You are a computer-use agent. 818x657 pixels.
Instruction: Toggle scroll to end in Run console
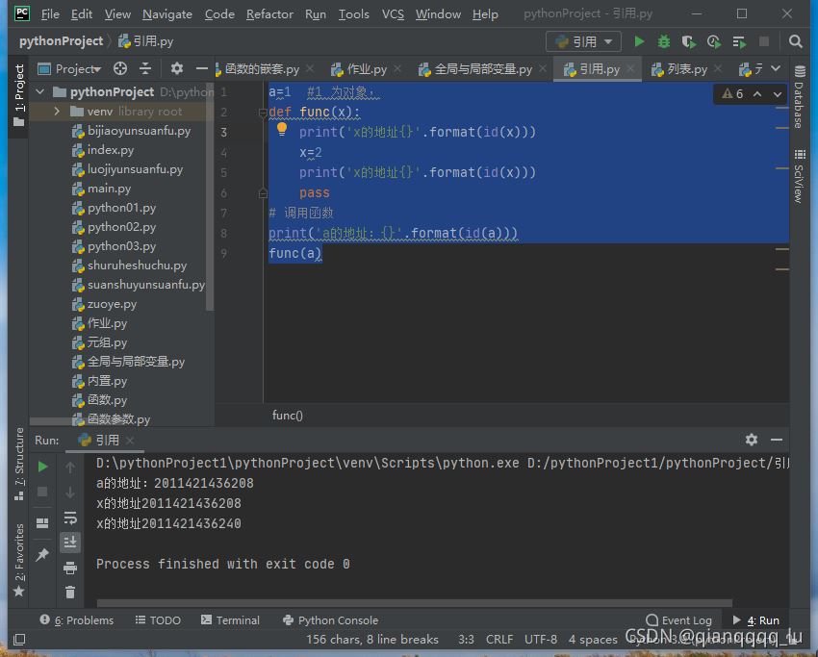70,543
